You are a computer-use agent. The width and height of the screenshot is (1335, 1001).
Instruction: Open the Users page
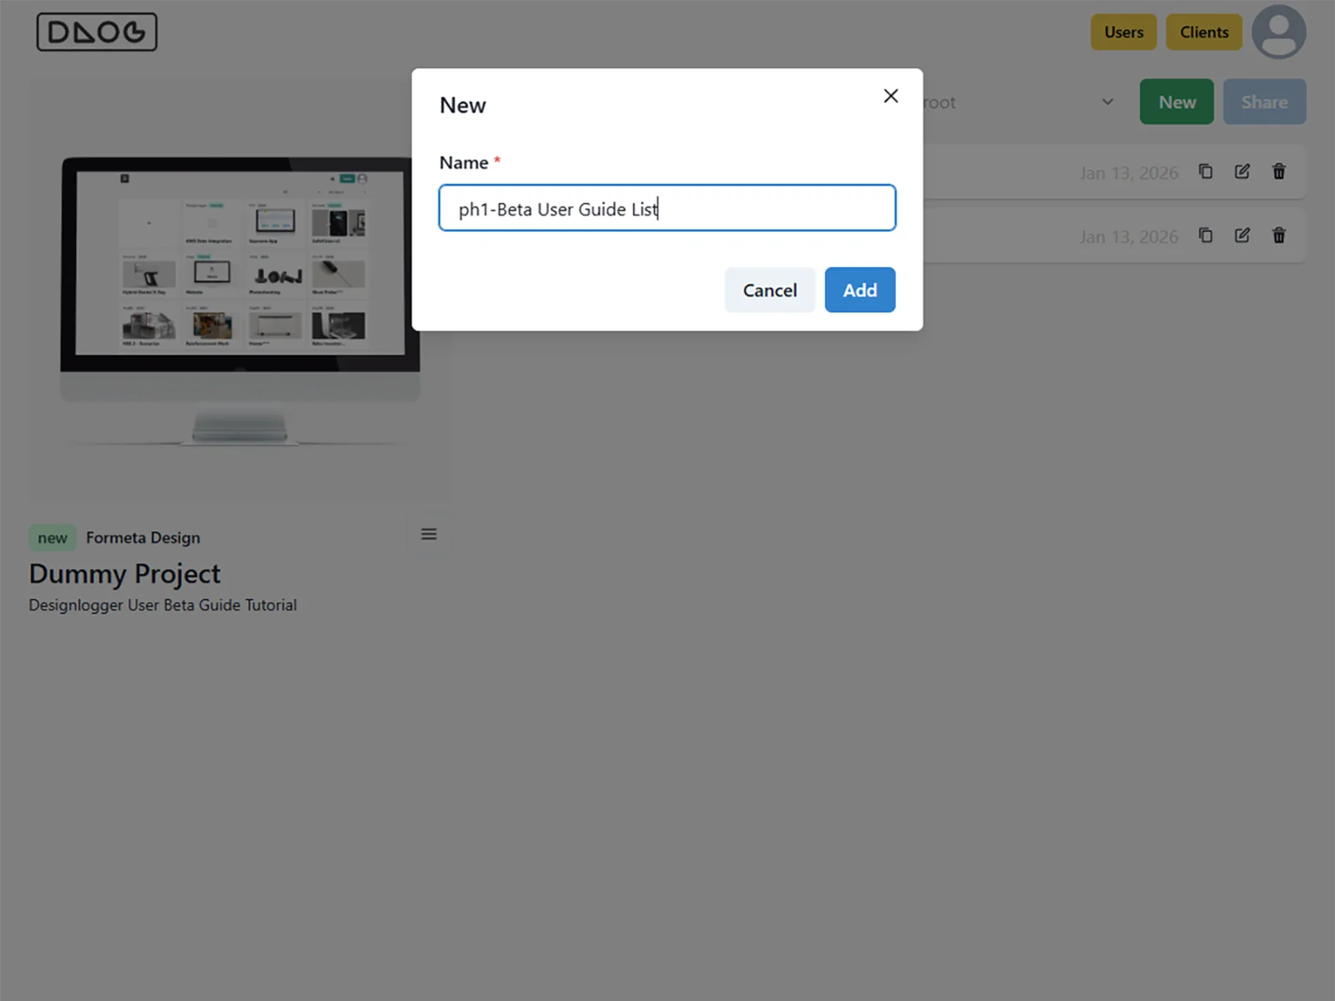coord(1123,32)
